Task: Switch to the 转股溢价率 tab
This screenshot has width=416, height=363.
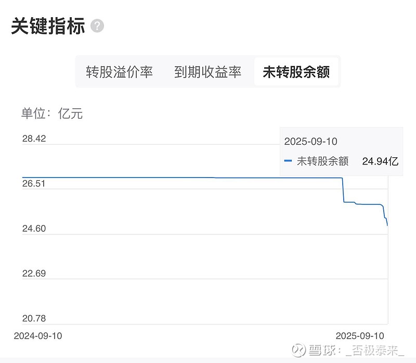Action: [x=120, y=72]
